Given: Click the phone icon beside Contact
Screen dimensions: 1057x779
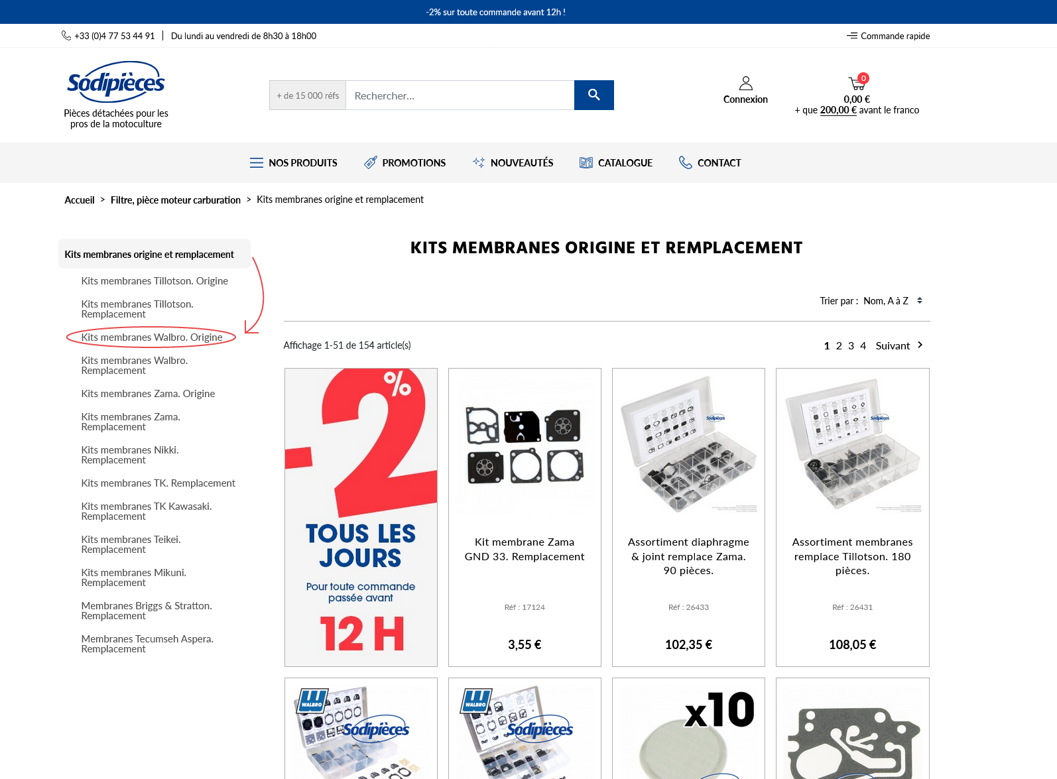Looking at the screenshot, I should (686, 162).
